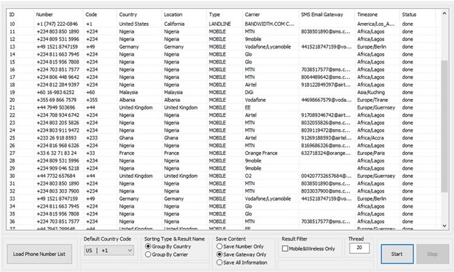Select number +234 806 448 9642
Screen dimensions: 454x272
[58, 77]
